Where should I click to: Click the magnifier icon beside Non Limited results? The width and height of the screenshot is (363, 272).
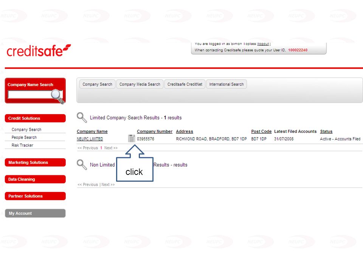tap(82, 165)
